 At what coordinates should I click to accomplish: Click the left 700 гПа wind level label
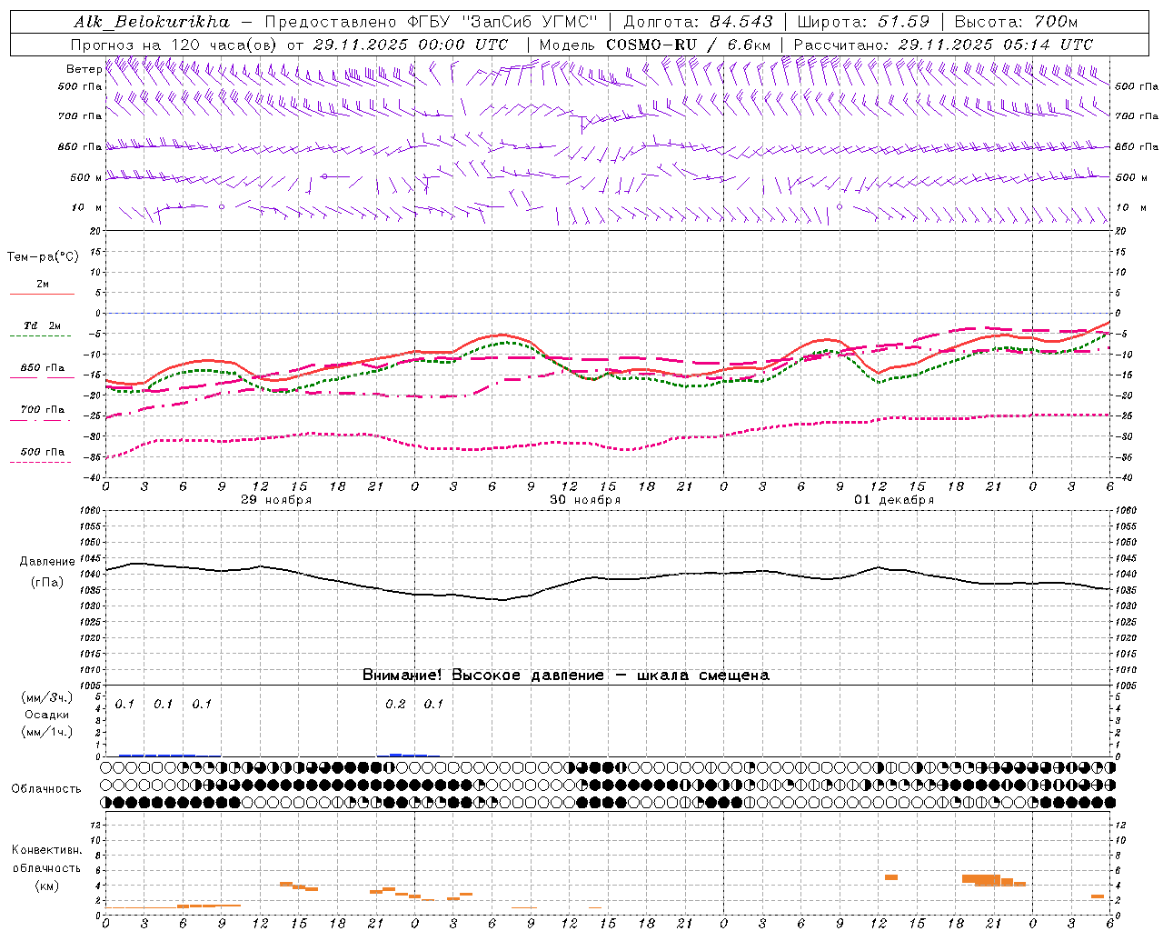pyautogui.click(x=80, y=116)
